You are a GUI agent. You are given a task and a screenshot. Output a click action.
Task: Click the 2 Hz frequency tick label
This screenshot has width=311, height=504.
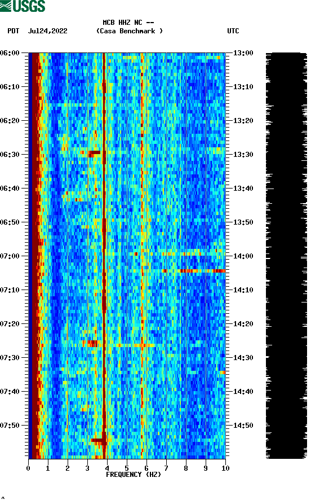68,468
